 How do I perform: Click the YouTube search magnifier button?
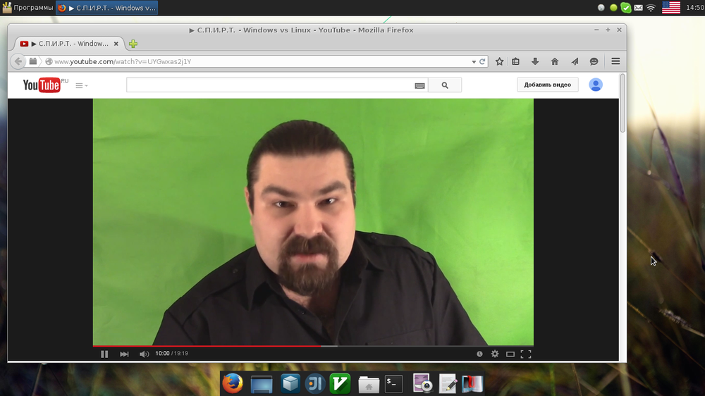click(x=444, y=85)
